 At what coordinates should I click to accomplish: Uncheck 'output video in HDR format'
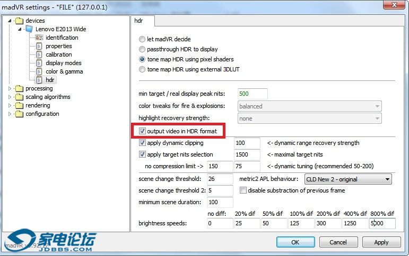click(142, 131)
